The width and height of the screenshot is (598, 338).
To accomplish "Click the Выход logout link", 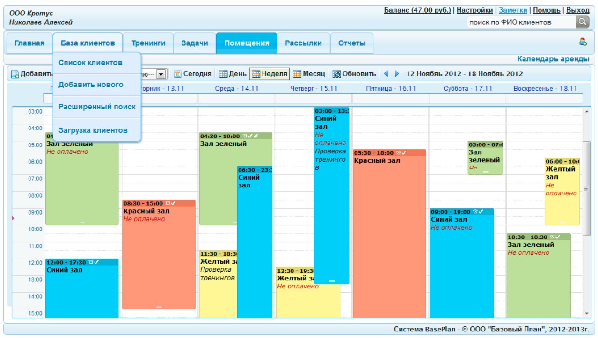I will click(578, 10).
